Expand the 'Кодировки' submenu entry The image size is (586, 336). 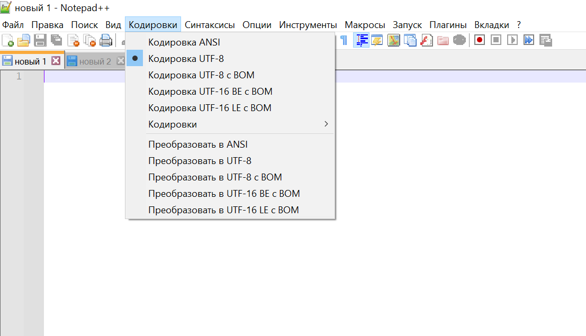(230, 124)
